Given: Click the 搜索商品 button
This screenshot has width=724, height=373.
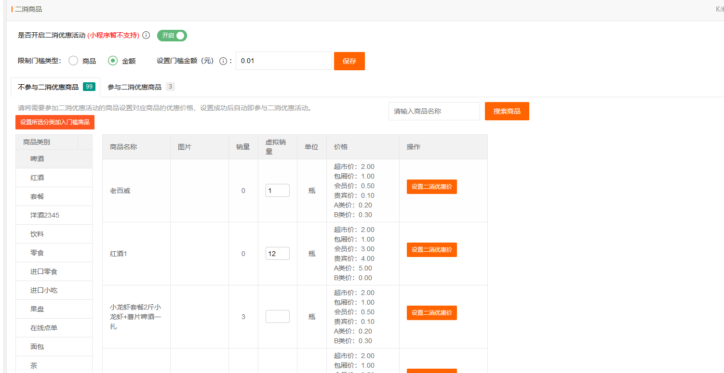Looking at the screenshot, I should click(507, 111).
